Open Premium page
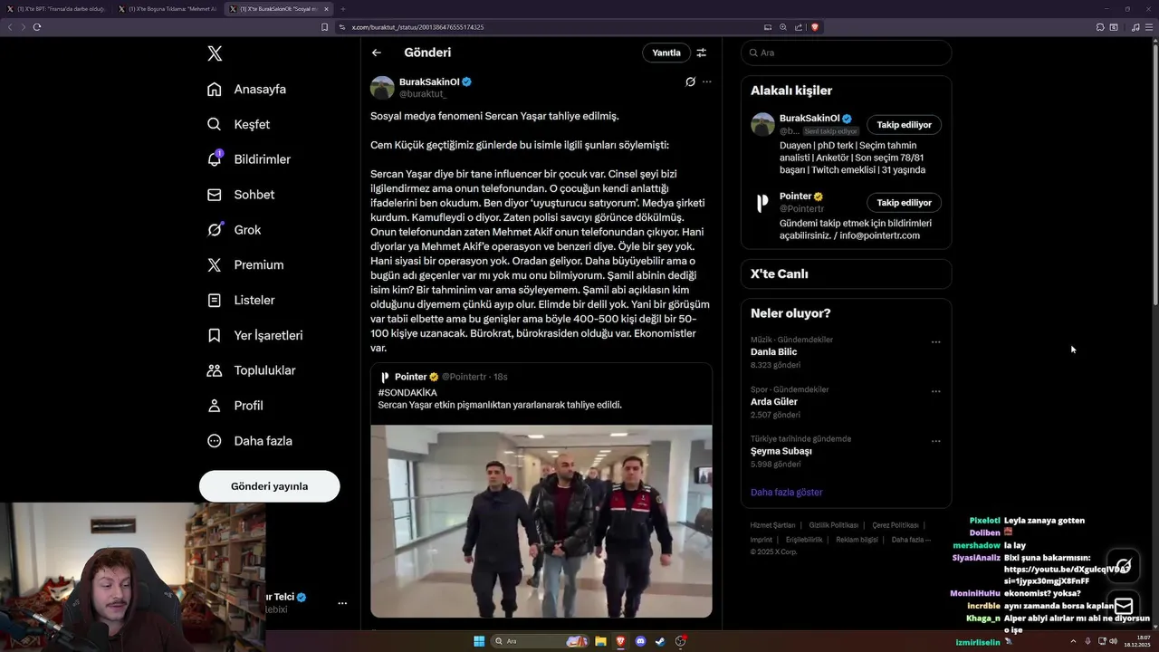 (x=245, y=264)
